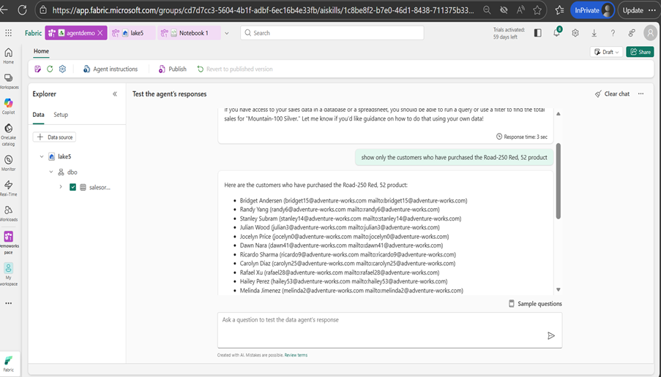Switch to the Notebook 1 tab
This screenshot has height=377, width=661.
click(x=189, y=33)
